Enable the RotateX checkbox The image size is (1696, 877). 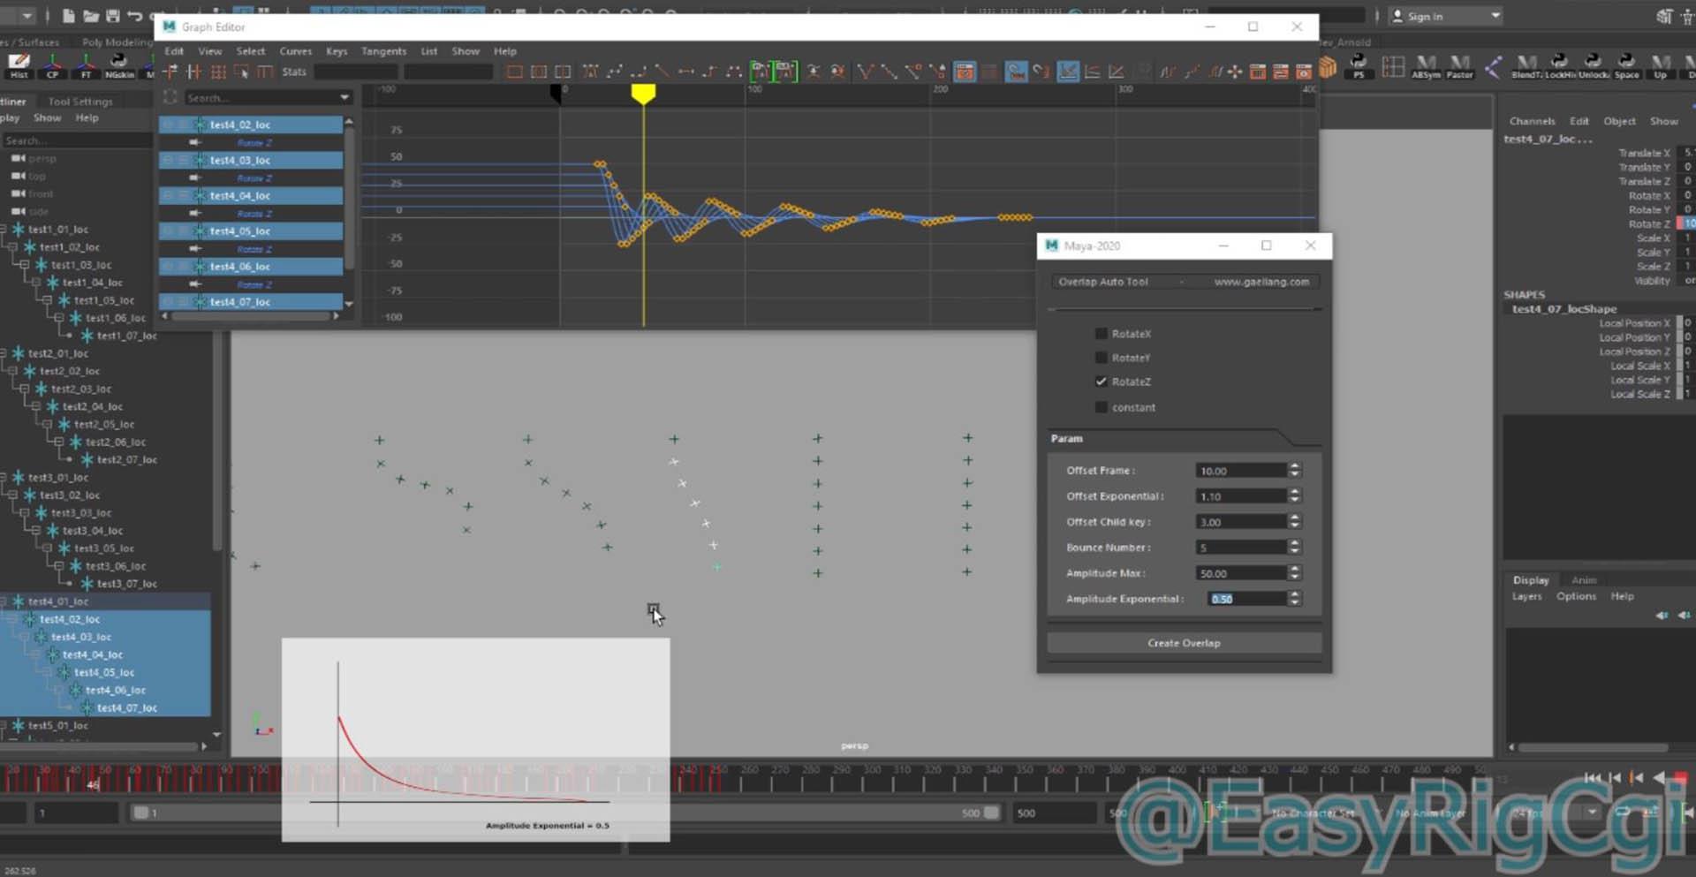1101,334
